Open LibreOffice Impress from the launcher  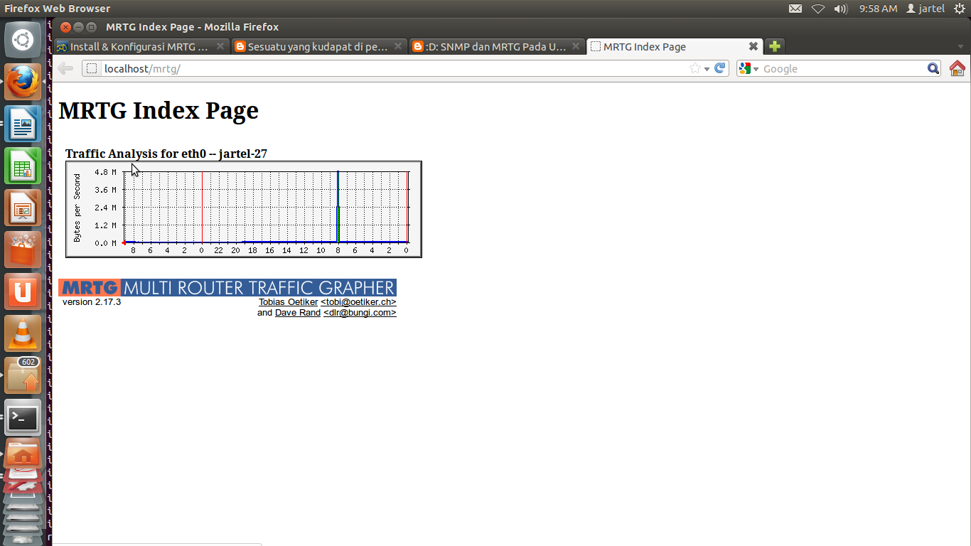(x=23, y=208)
